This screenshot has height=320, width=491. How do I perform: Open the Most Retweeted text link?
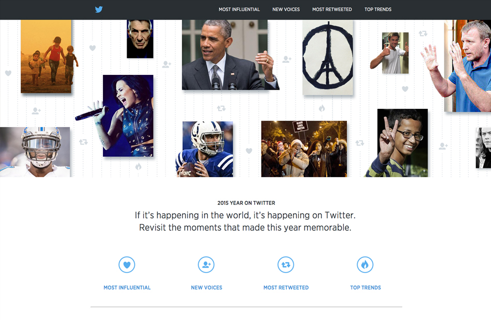(286, 287)
